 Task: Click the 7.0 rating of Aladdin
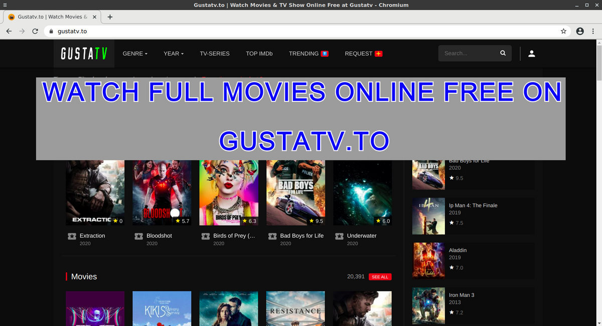click(457, 268)
